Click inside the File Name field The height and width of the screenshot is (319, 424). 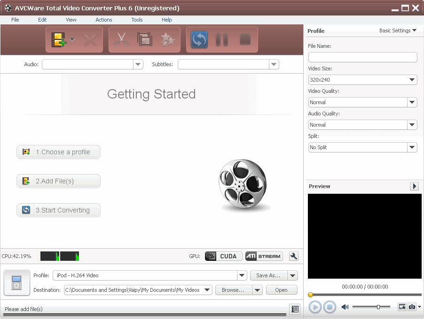[362, 57]
